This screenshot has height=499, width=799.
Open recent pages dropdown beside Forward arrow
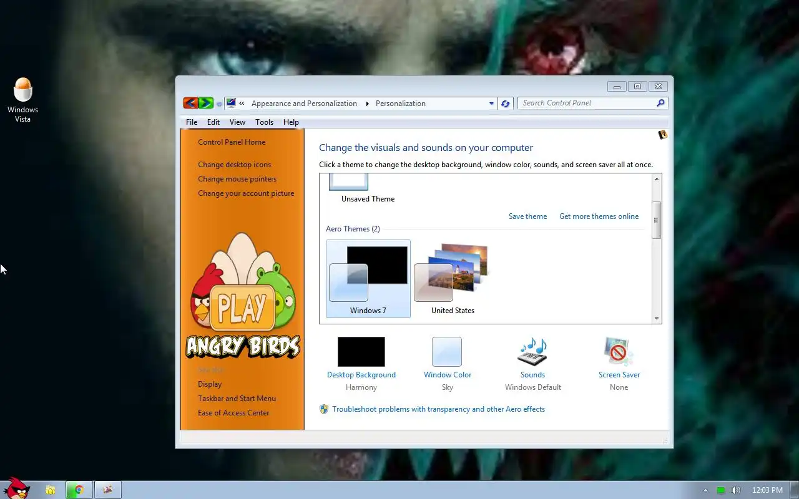[x=218, y=104]
